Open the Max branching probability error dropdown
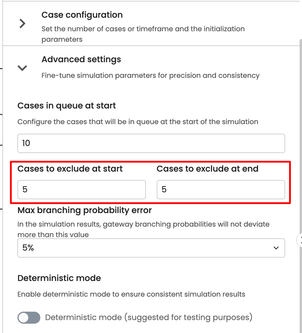This screenshot has width=302, height=333. 151,248
